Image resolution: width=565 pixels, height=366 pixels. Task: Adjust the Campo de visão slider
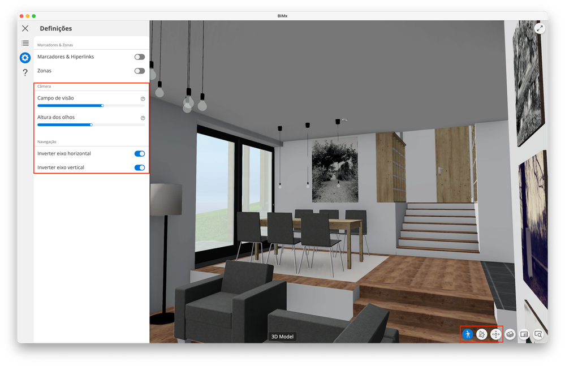(91, 106)
